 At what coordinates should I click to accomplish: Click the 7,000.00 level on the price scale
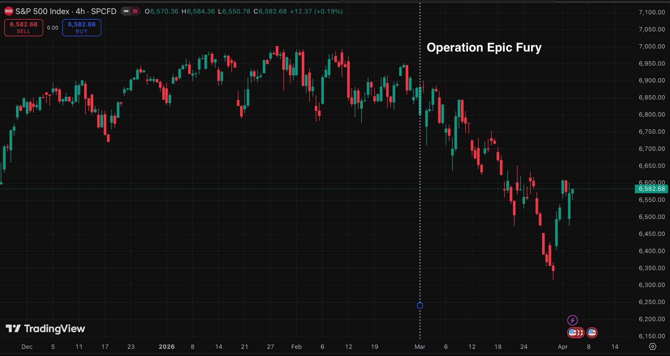[x=652, y=46]
